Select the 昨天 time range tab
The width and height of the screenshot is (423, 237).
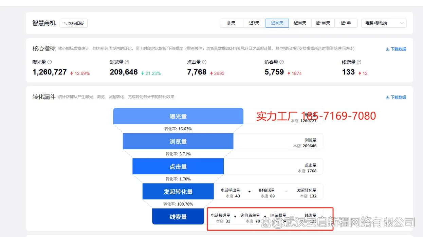232,23
